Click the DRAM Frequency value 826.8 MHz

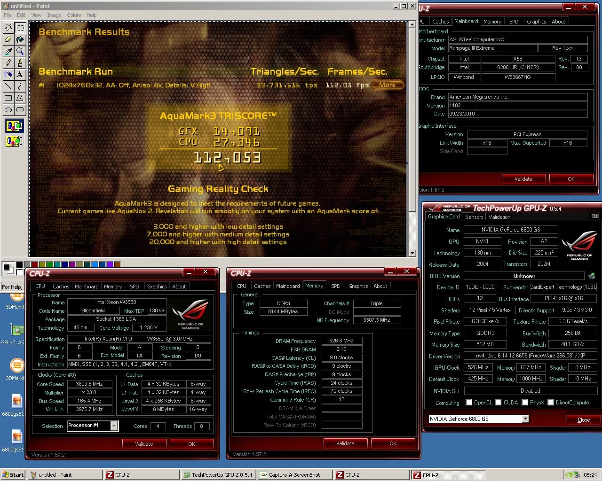tap(342, 341)
